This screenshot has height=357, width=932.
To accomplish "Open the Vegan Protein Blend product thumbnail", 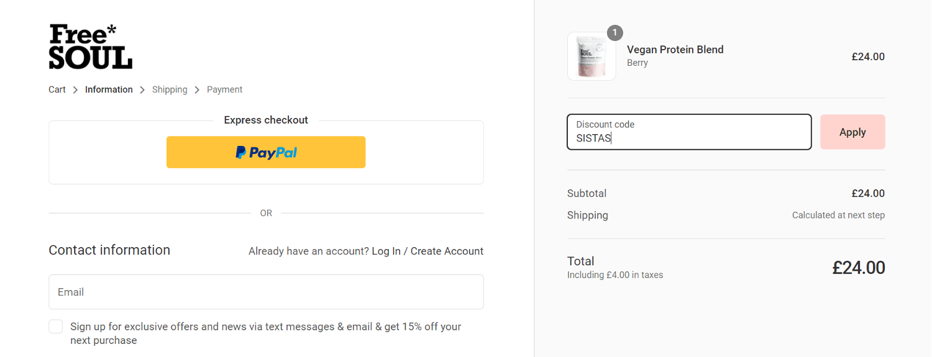I will click(592, 56).
